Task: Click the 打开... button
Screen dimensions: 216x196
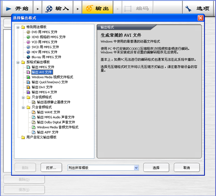Action: click(51, 167)
